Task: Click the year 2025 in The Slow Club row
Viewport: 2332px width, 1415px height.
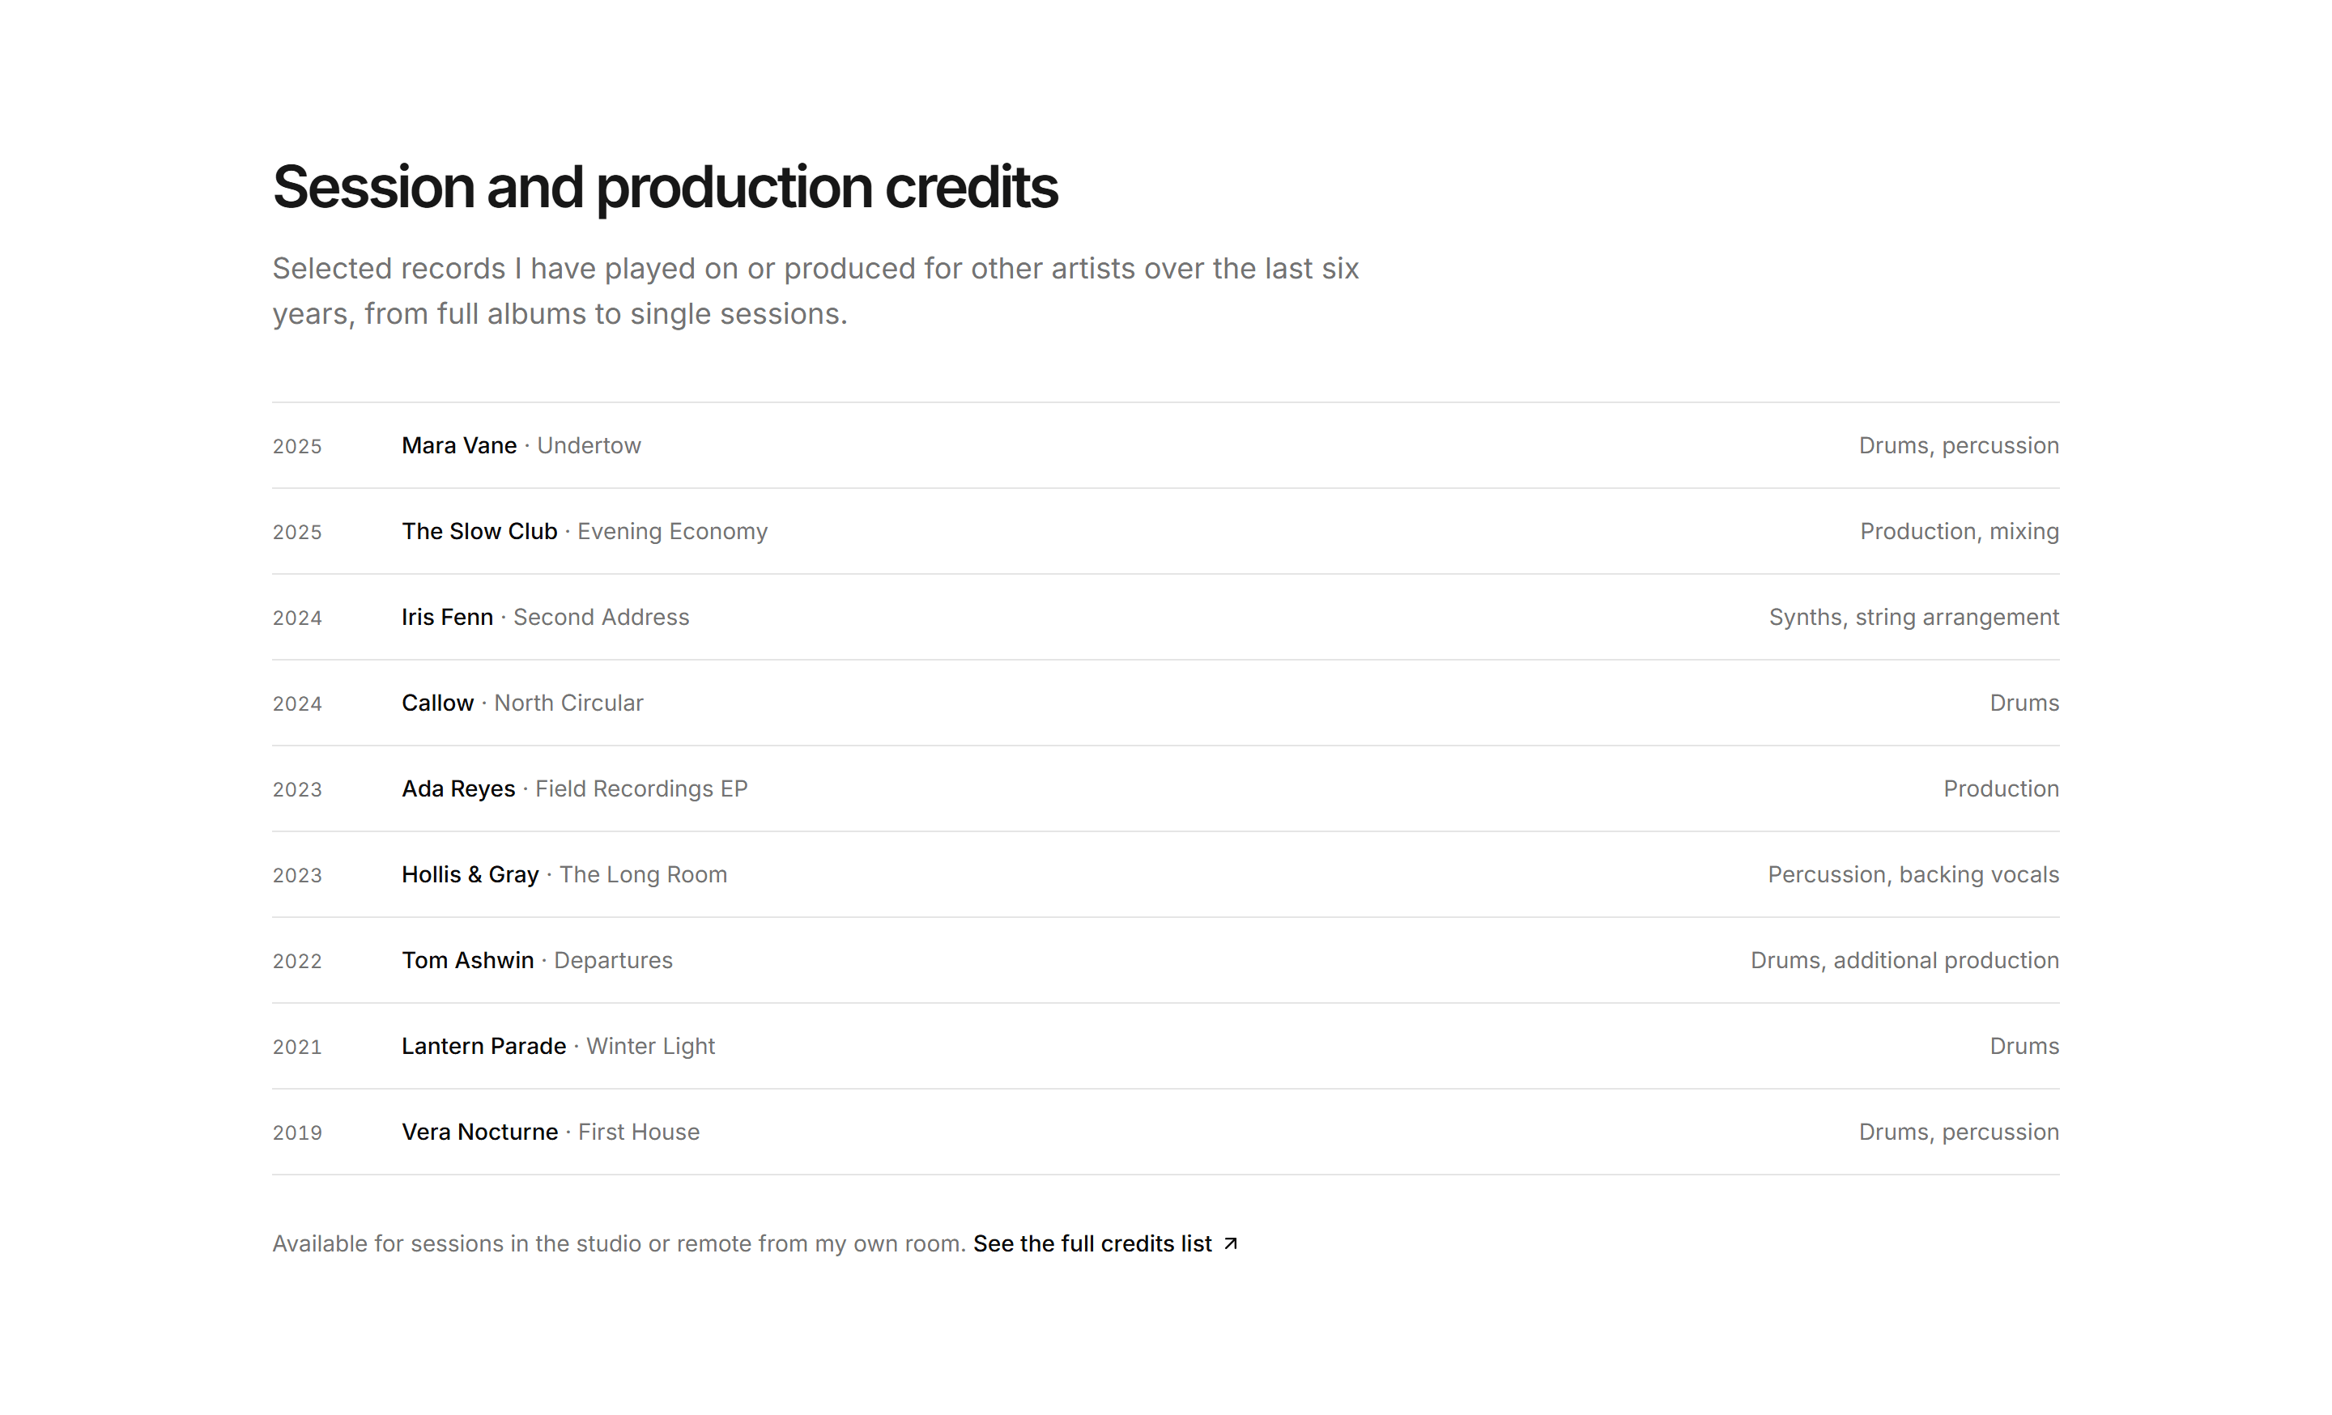Action: (297, 533)
